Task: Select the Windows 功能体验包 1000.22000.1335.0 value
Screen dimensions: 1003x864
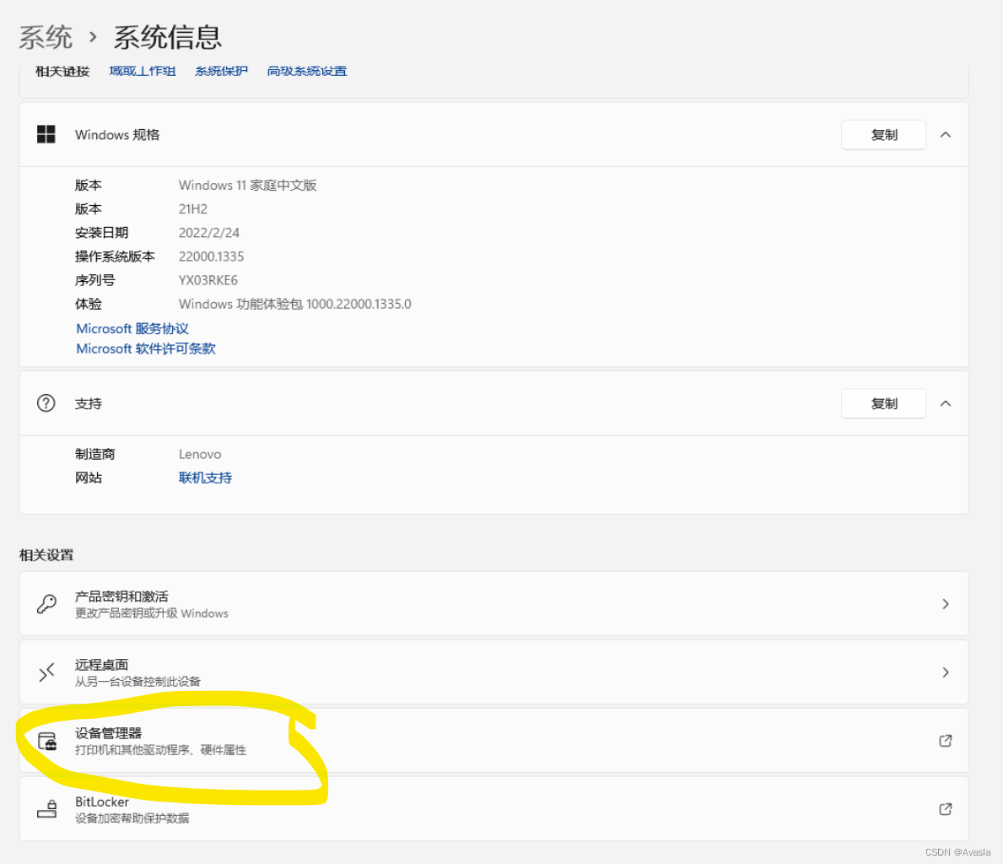Action: tap(295, 304)
